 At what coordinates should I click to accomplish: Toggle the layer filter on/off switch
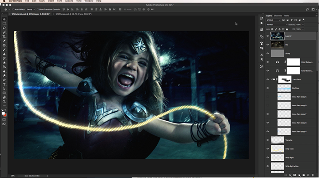pos(304,20)
